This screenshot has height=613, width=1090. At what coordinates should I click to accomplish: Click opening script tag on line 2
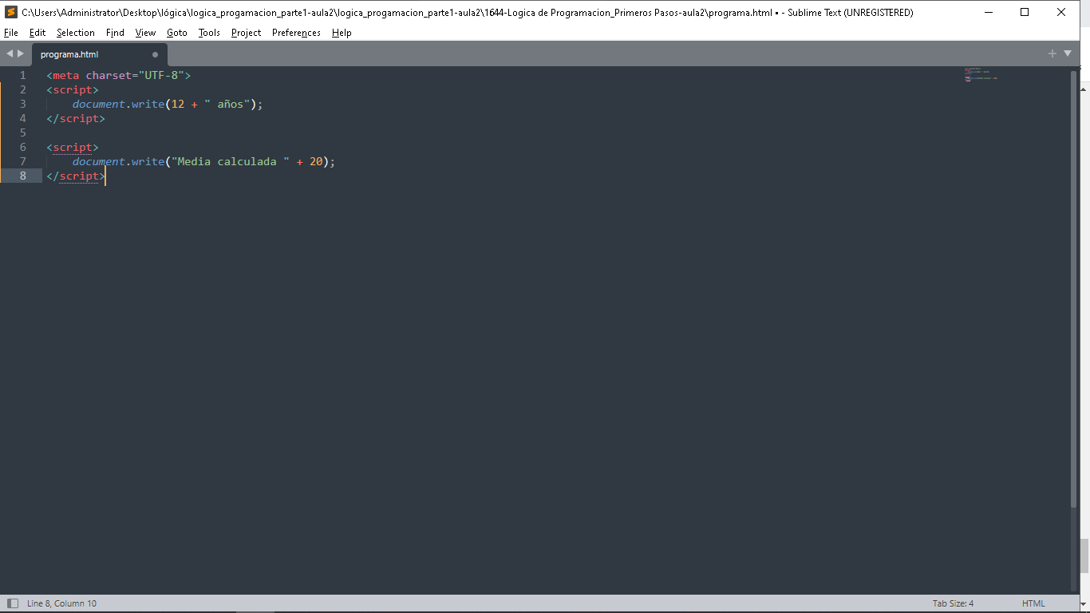[73, 89]
